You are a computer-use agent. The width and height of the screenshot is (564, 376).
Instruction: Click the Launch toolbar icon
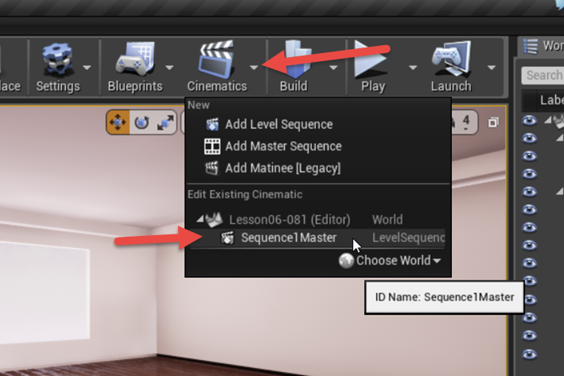(451, 60)
